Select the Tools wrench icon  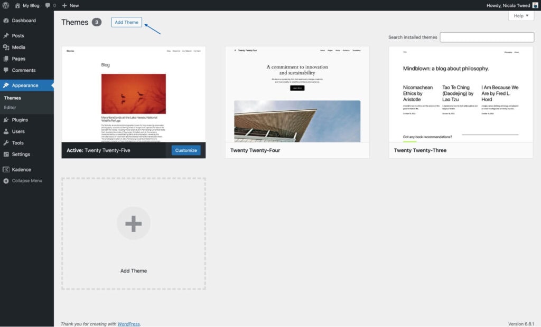[6, 143]
